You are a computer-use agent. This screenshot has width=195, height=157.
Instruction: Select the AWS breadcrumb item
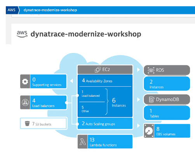click(11, 10)
